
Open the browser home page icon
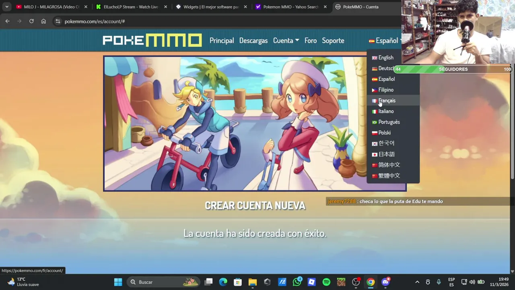pyautogui.click(x=43, y=21)
